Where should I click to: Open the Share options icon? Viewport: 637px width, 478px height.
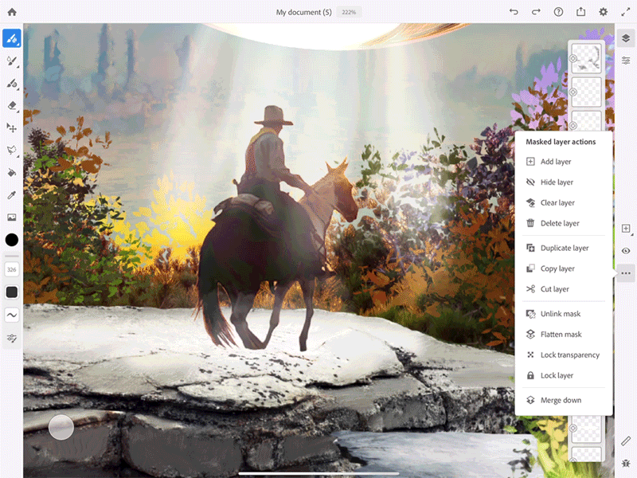pyautogui.click(x=580, y=11)
